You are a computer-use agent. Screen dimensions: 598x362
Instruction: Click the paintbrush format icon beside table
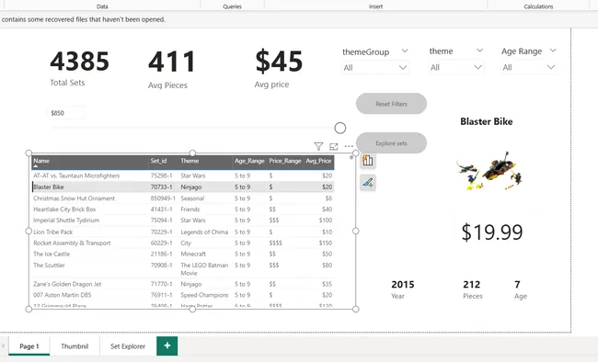(x=368, y=183)
